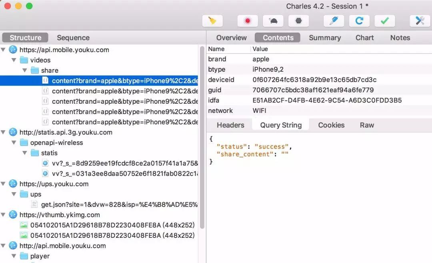Toggle the hexagon Breakpoints icon
The width and height of the screenshot is (432, 263).
point(298,21)
